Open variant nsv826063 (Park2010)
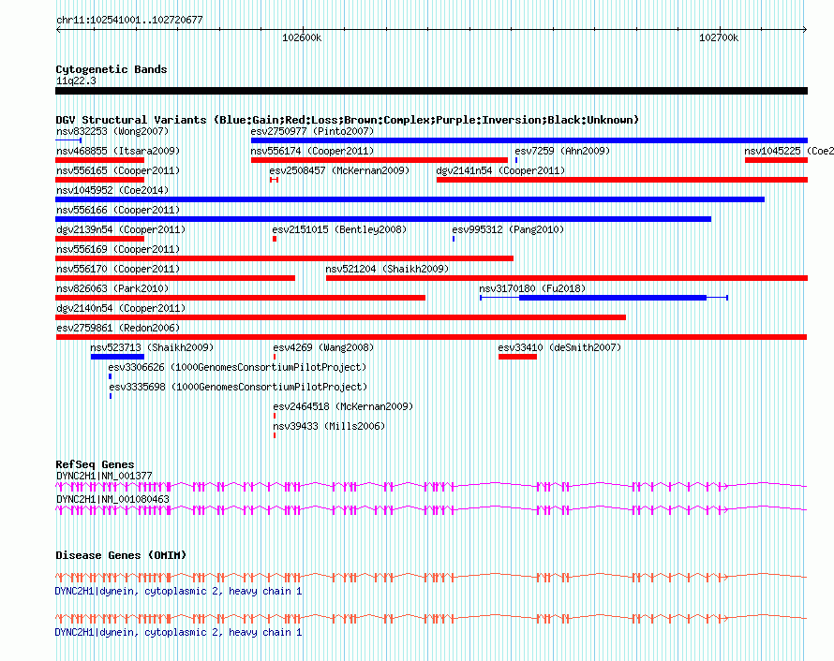Screen dimensions: 834x661 (x=112, y=288)
